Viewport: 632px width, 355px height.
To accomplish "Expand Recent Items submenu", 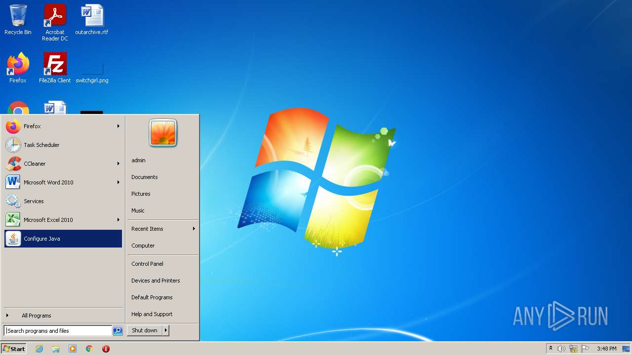I will coord(163,229).
